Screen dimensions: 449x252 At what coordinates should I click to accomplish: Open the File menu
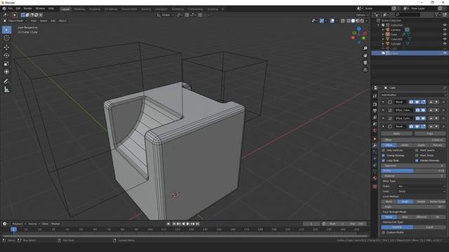(x=11, y=8)
